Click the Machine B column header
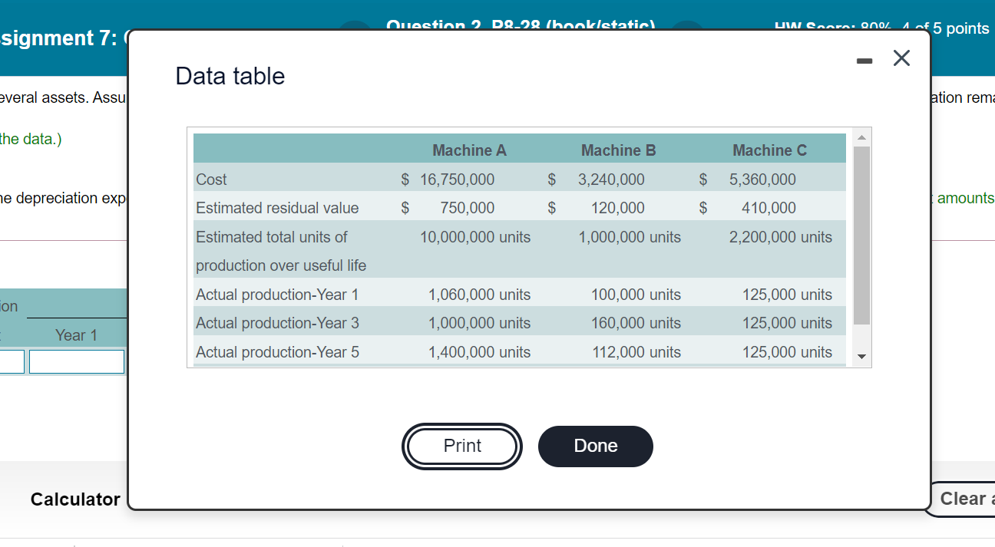 619,150
